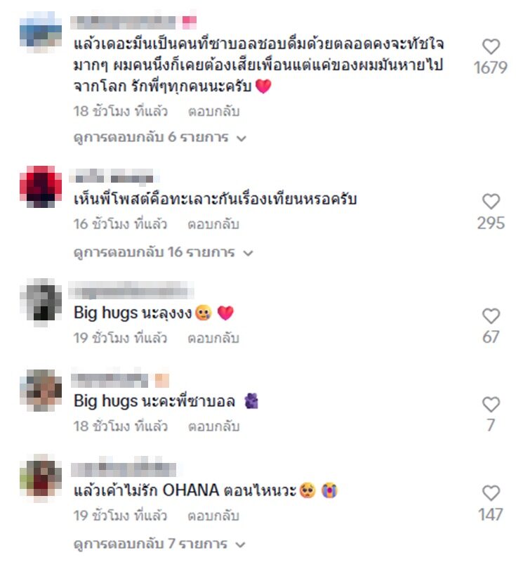
Task: Reply (ตอบกลับ) to the 16-hour-old comment
Action: click(x=213, y=224)
